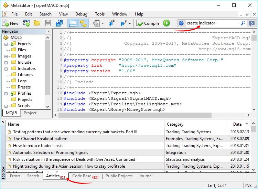Viewport: 258px width, 189px height.
Task: Sort articles by Date column header
Action: pos(238,124)
